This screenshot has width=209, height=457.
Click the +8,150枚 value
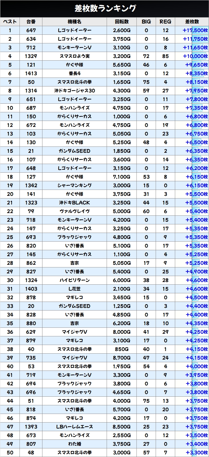click(x=197, y=82)
